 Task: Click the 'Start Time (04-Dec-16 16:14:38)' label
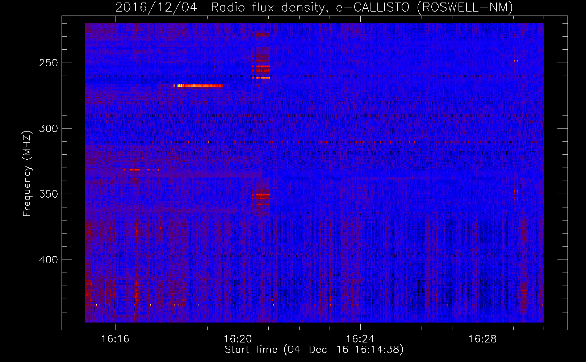(x=314, y=350)
